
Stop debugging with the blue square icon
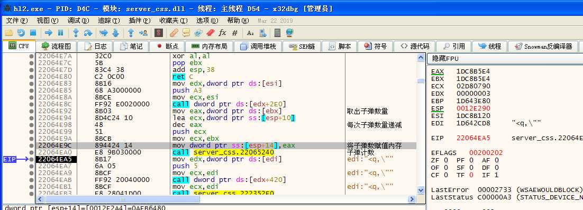pyautogui.click(x=33, y=33)
